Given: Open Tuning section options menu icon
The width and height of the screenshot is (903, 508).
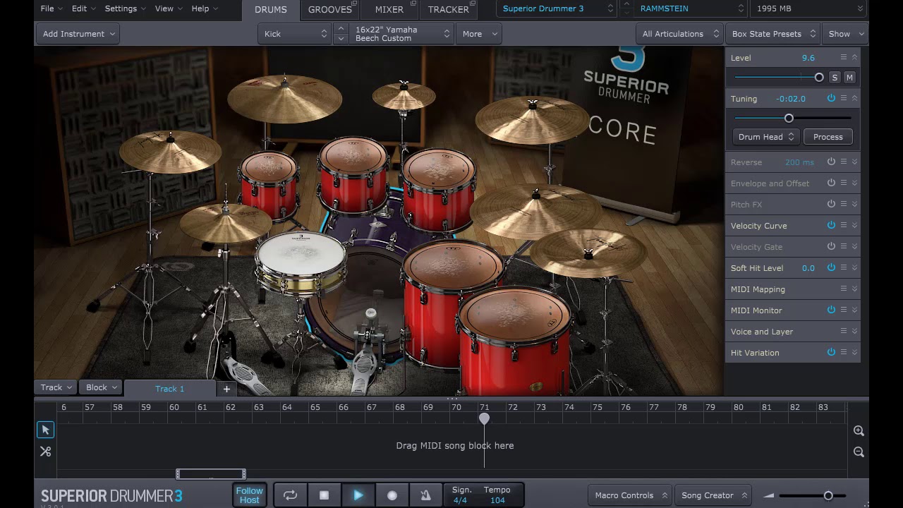Looking at the screenshot, I should (x=843, y=98).
